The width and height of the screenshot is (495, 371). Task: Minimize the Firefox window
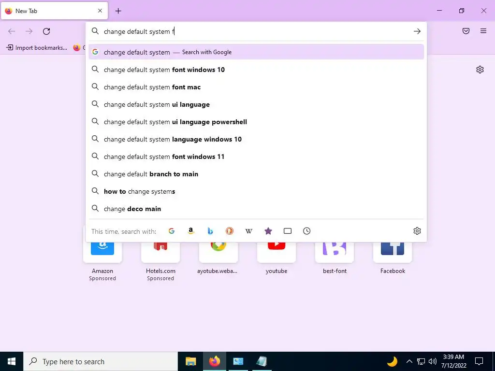pyautogui.click(x=439, y=11)
